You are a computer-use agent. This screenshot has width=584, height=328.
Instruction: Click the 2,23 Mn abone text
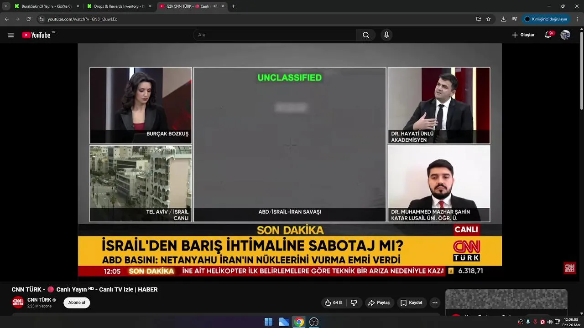[40, 306]
